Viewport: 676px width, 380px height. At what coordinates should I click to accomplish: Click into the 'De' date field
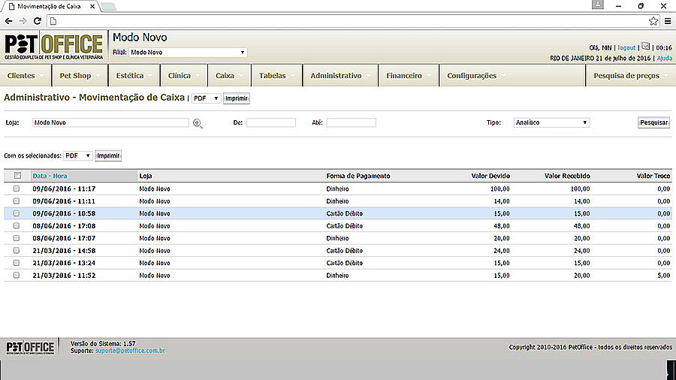tap(270, 122)
